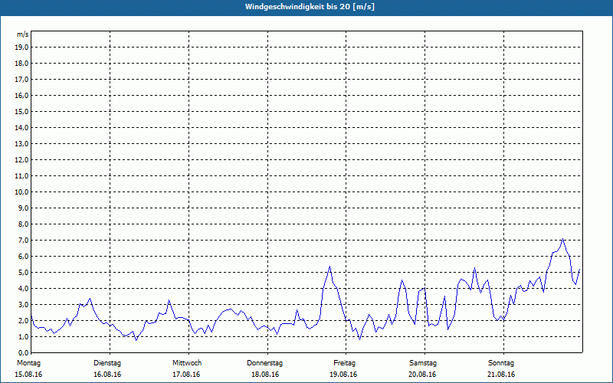Screen dimensions: 613x383
Task: Click the date 15.08.16 below Montag
Action: coord(28,375)
